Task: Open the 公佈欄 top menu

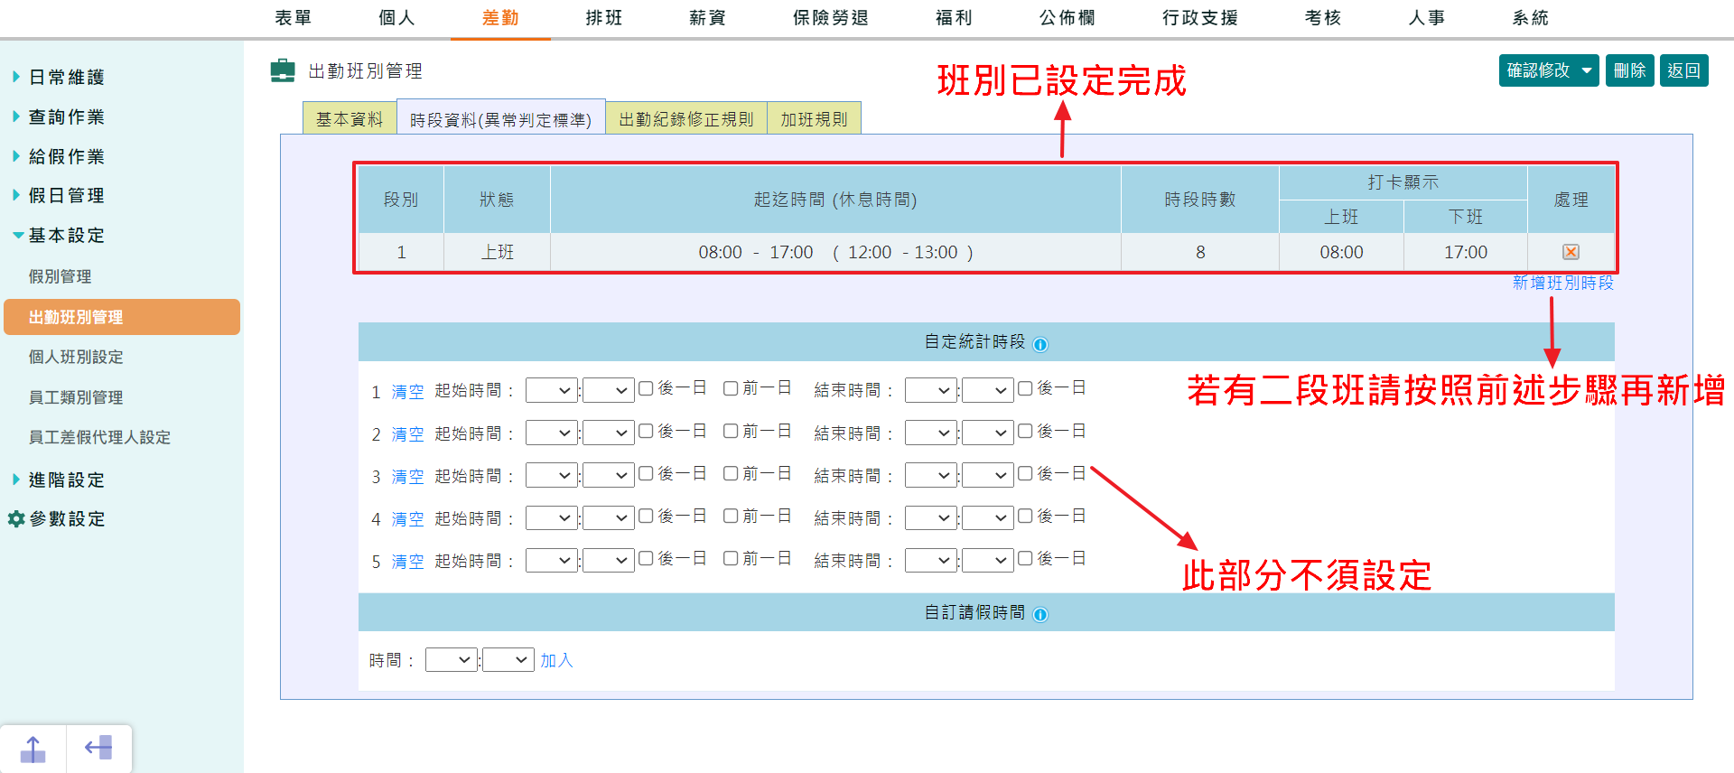Action: 1067,18
